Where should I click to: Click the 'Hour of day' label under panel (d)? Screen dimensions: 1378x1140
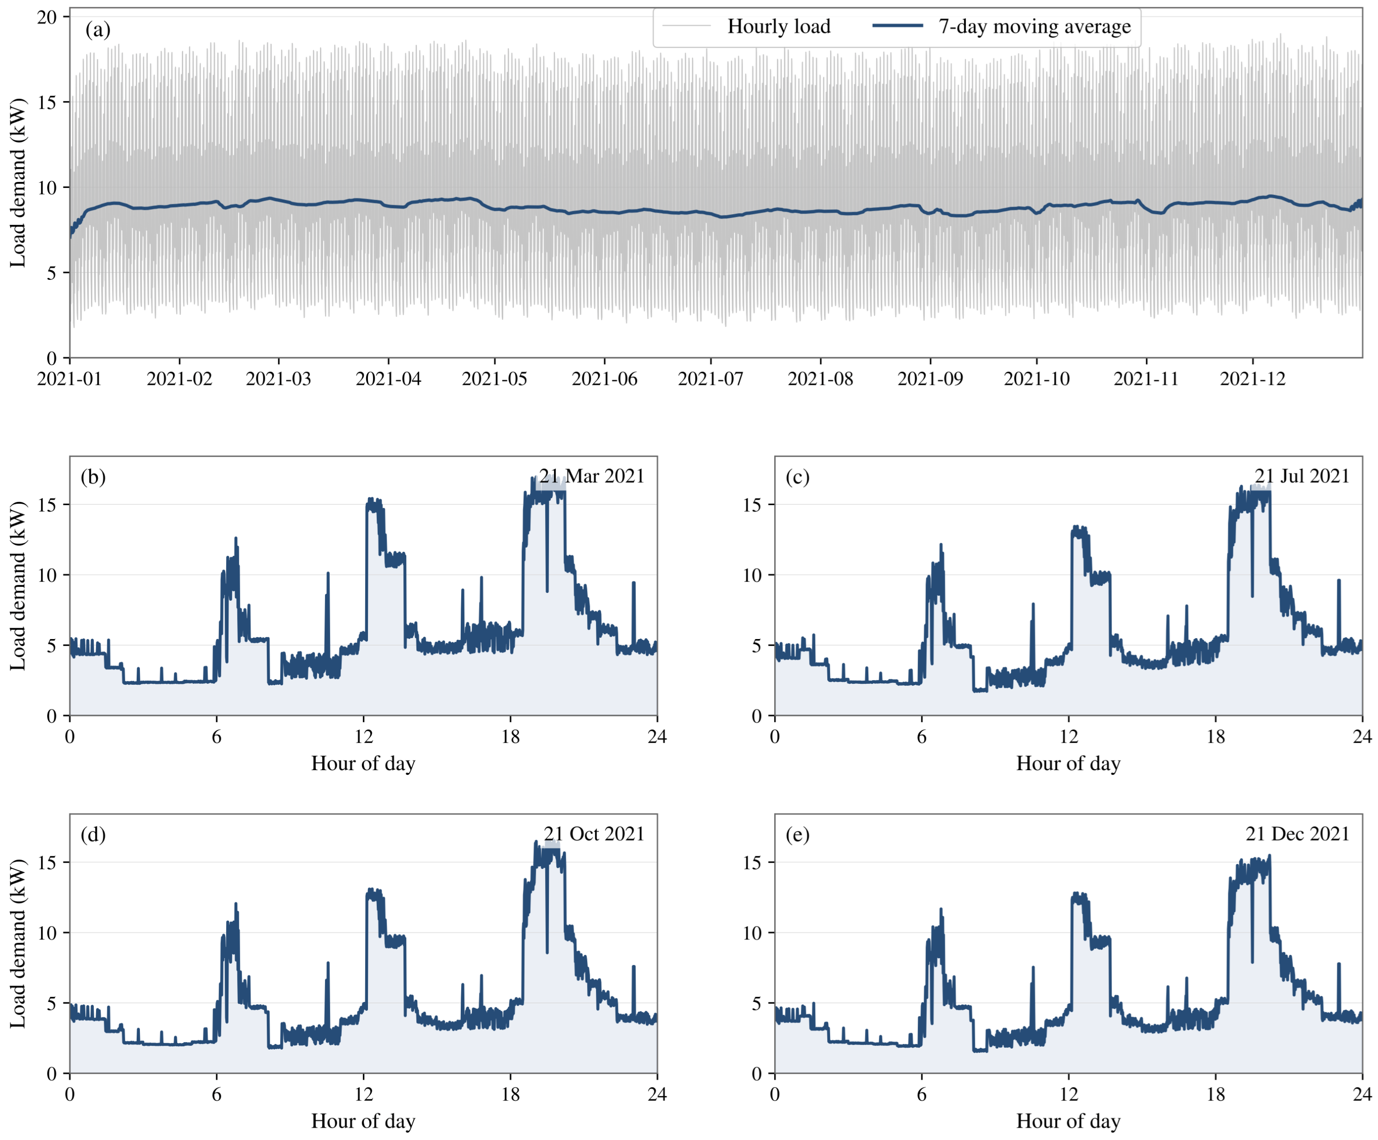(363, 1121)
